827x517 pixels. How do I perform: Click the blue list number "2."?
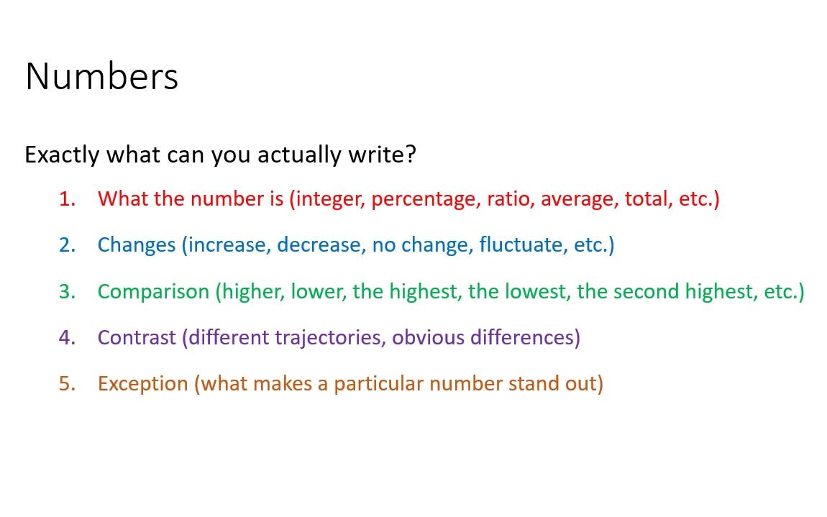pos(68,244)
